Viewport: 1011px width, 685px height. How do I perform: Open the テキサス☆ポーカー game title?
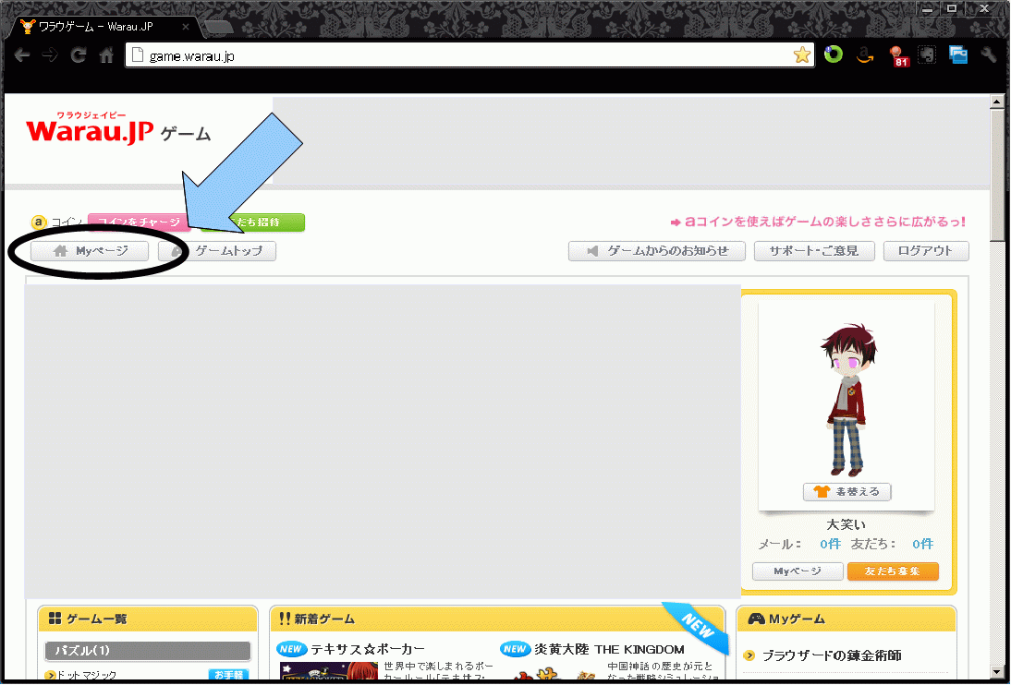pos(368,649)
